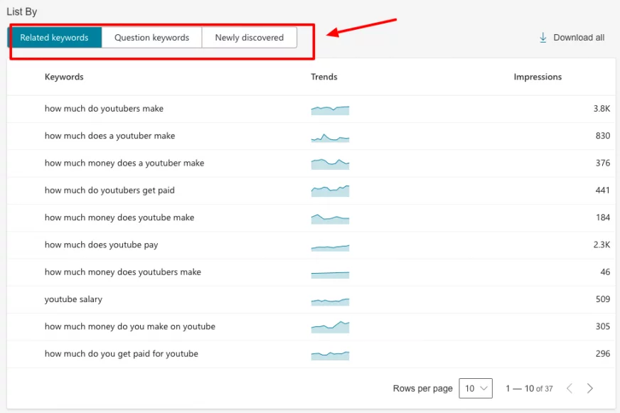
Task: Go to the previous results page arrow
Action: click(x=570, y=389)
